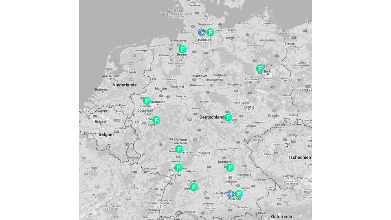This screenshot has height=220, width=391.
Task: Click the green F marker near München
Action: click(x=239, y=194)
